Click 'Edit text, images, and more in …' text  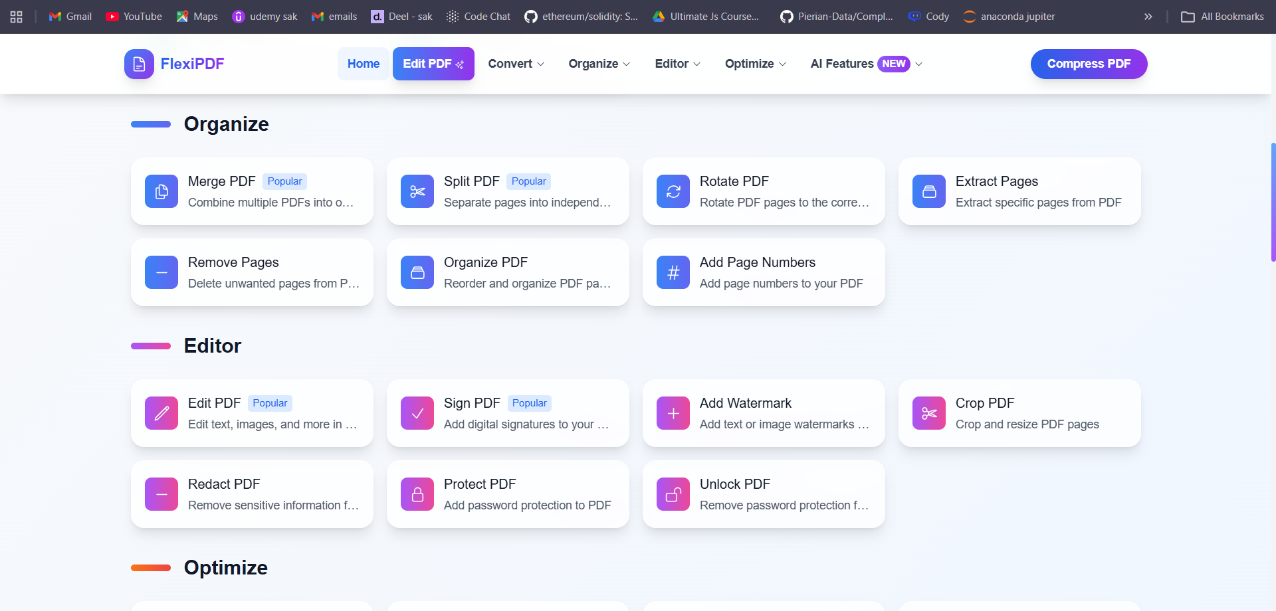pyautogui.click(x=272, y=424)
